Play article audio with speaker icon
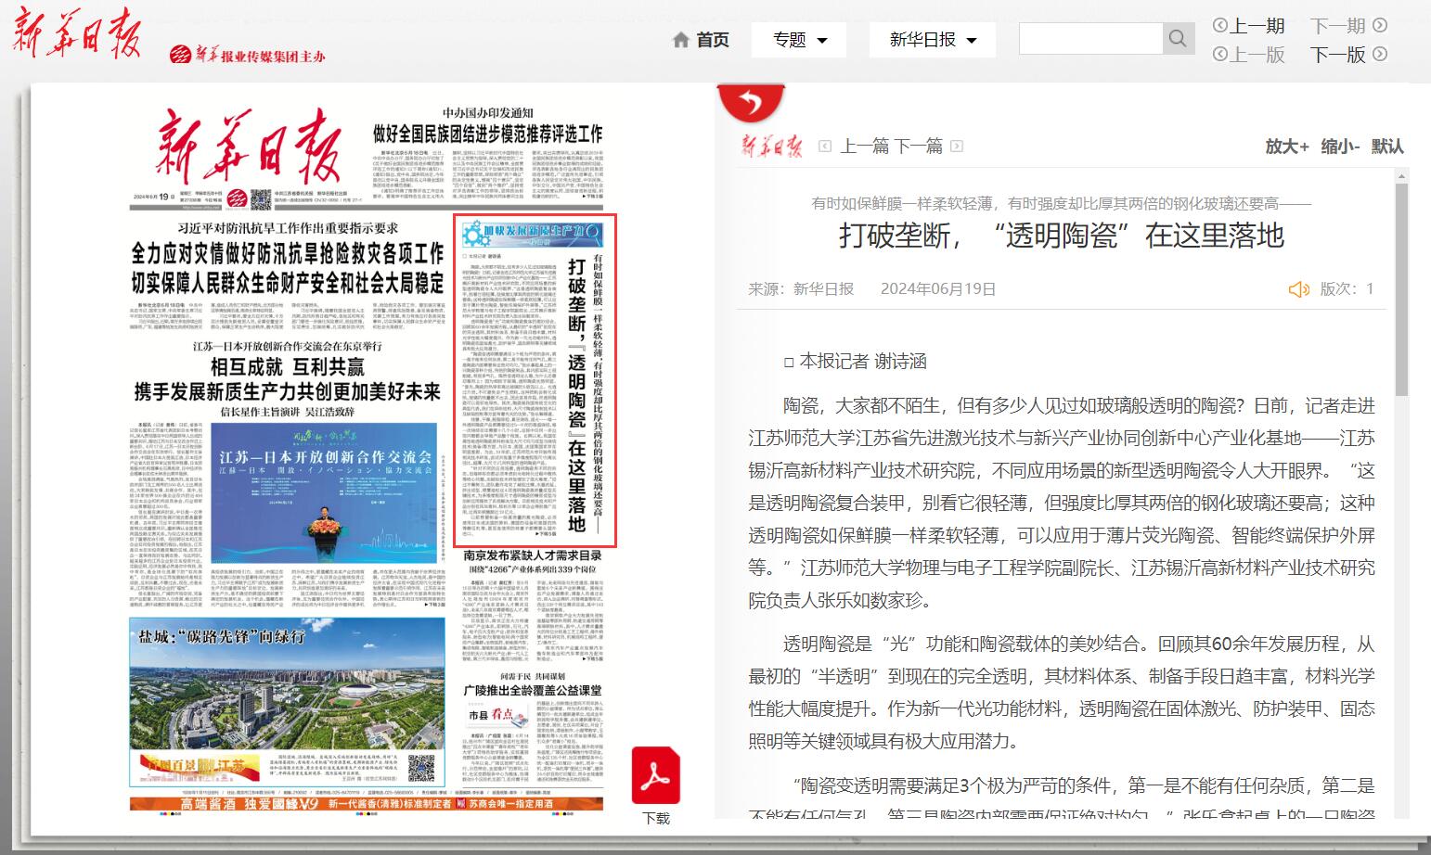Image resolution: width=1431 pixels, height=855 pixels. [1298, 289]
